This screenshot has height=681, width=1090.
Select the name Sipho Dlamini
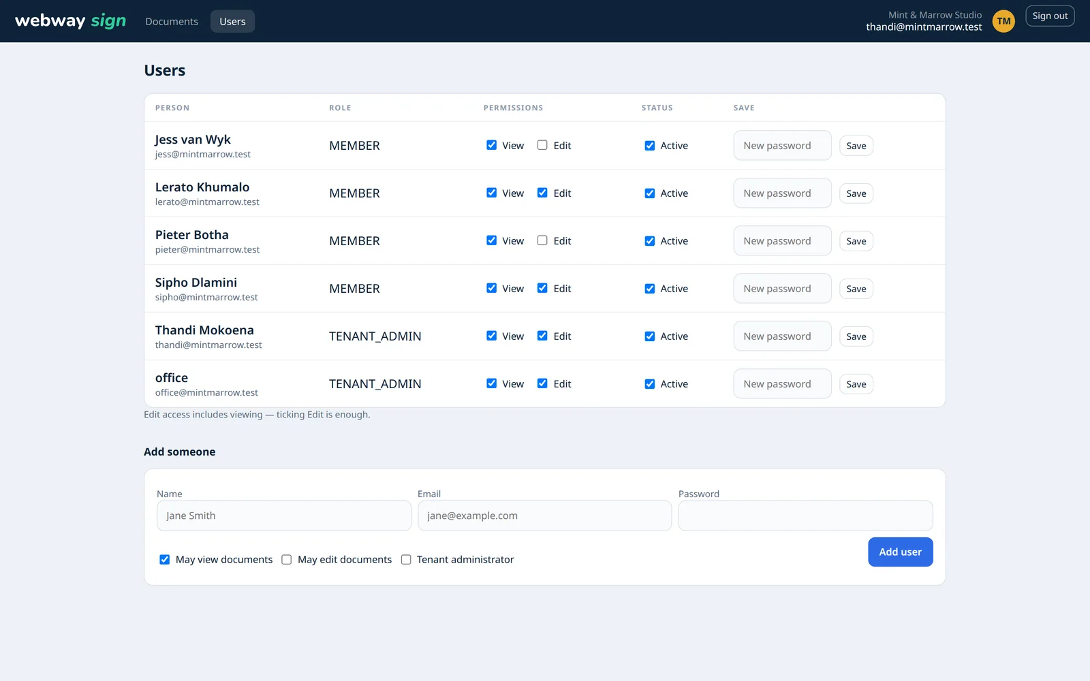[196, 283]
